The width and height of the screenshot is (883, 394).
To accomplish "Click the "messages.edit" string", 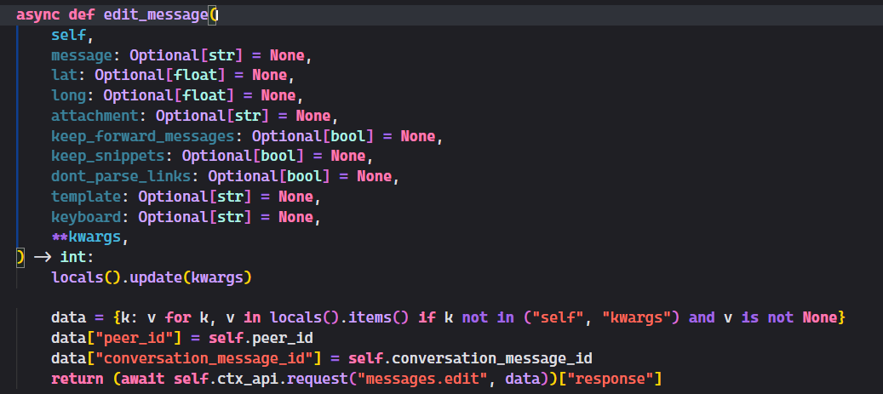I will [421, 378].
